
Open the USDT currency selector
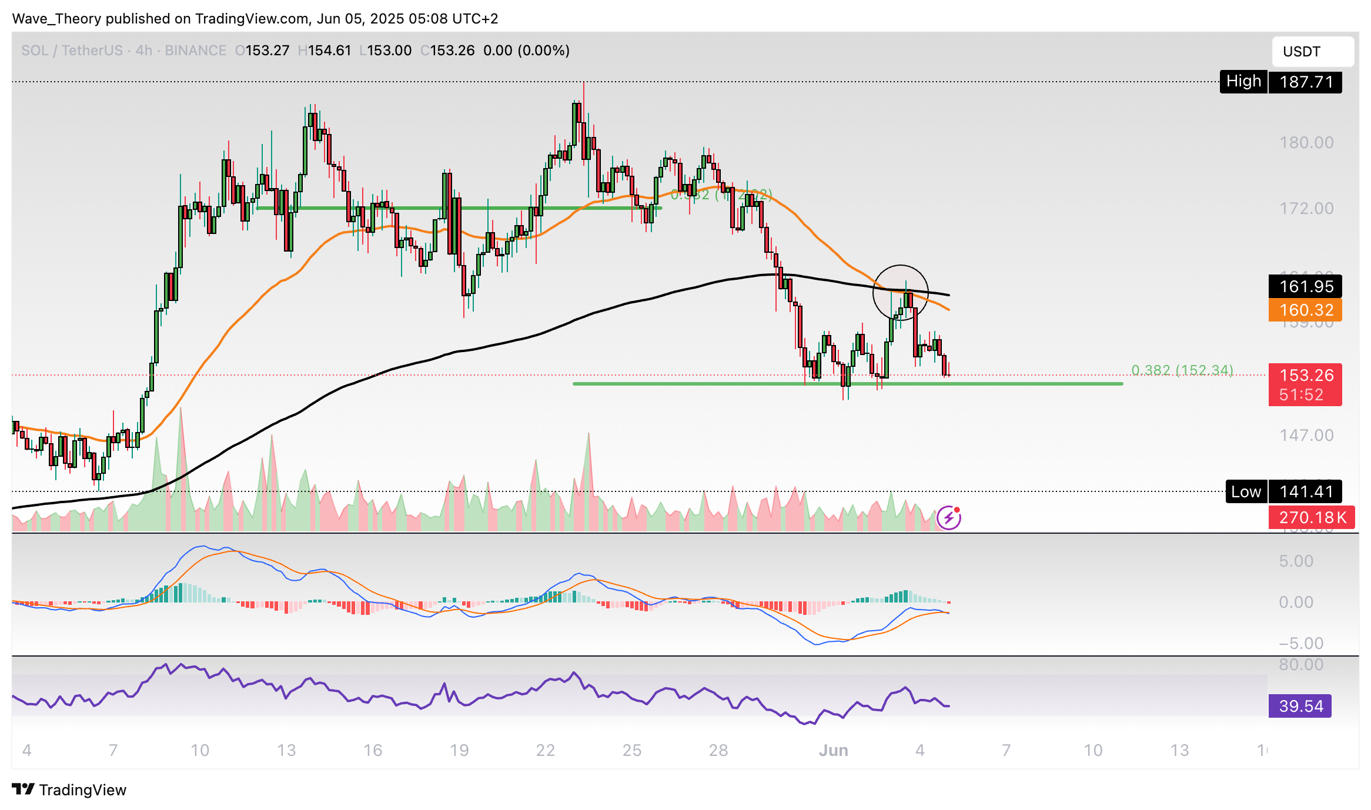pyautogui.click(x=1312, y=52)
